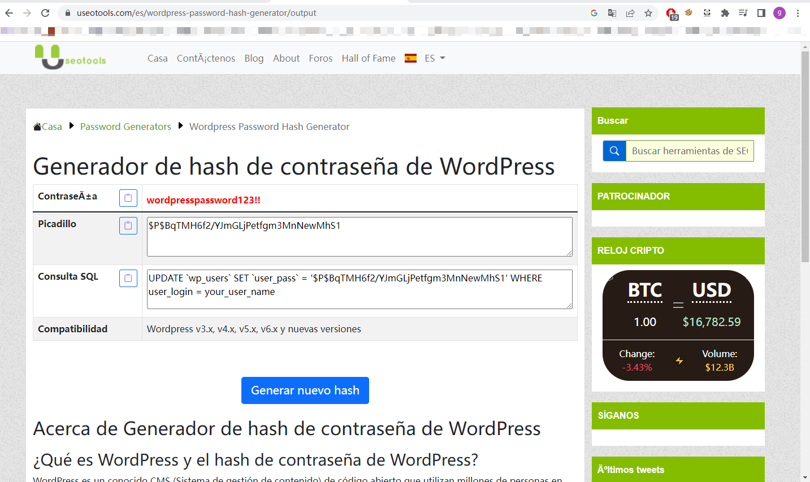Viewport: 810px width, 482px height.
Task: Click the $16,782.59 price value
Action: point(712,322)
